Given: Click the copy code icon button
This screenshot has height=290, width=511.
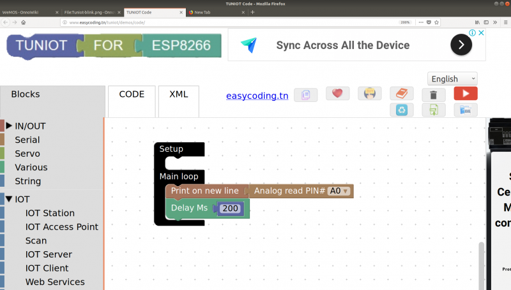Looking at the screenshot, I should tap(305, 94).
